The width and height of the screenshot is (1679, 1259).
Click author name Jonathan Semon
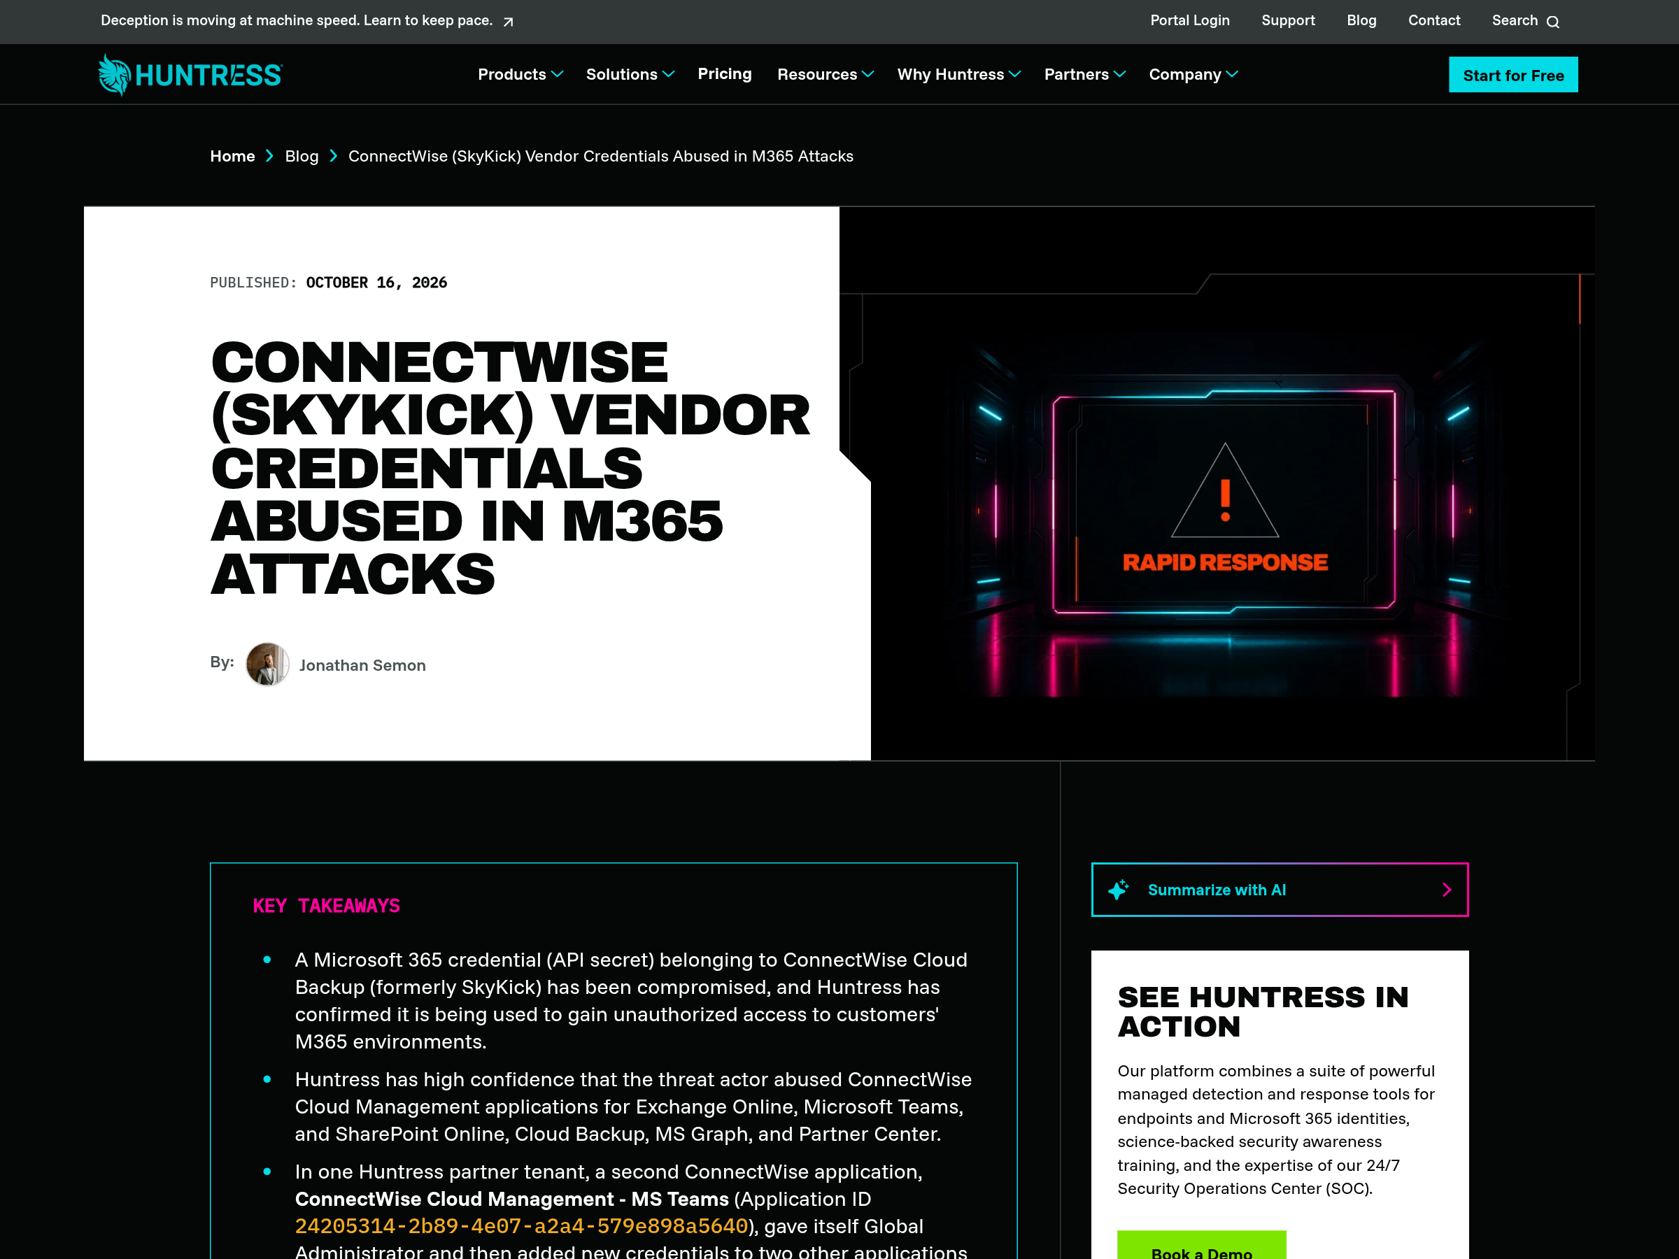coord(362,666)
